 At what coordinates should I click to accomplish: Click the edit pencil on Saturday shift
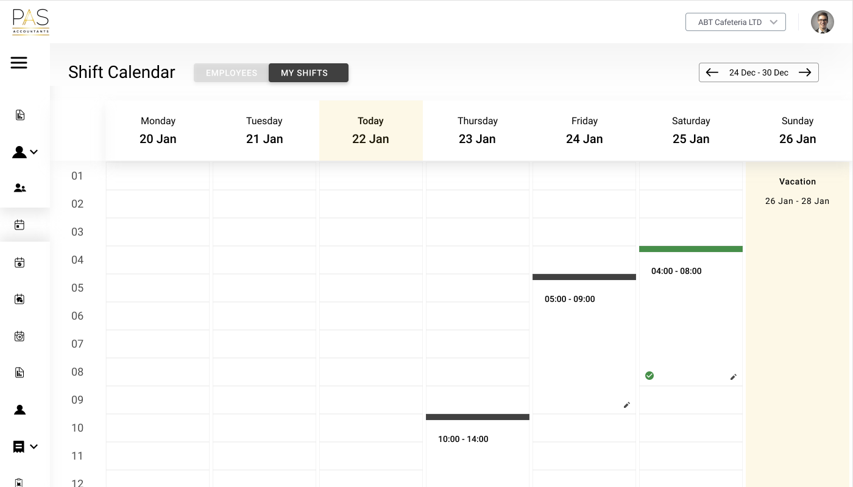pos(733,377)
